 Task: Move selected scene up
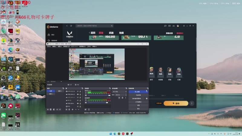point(57,109)
